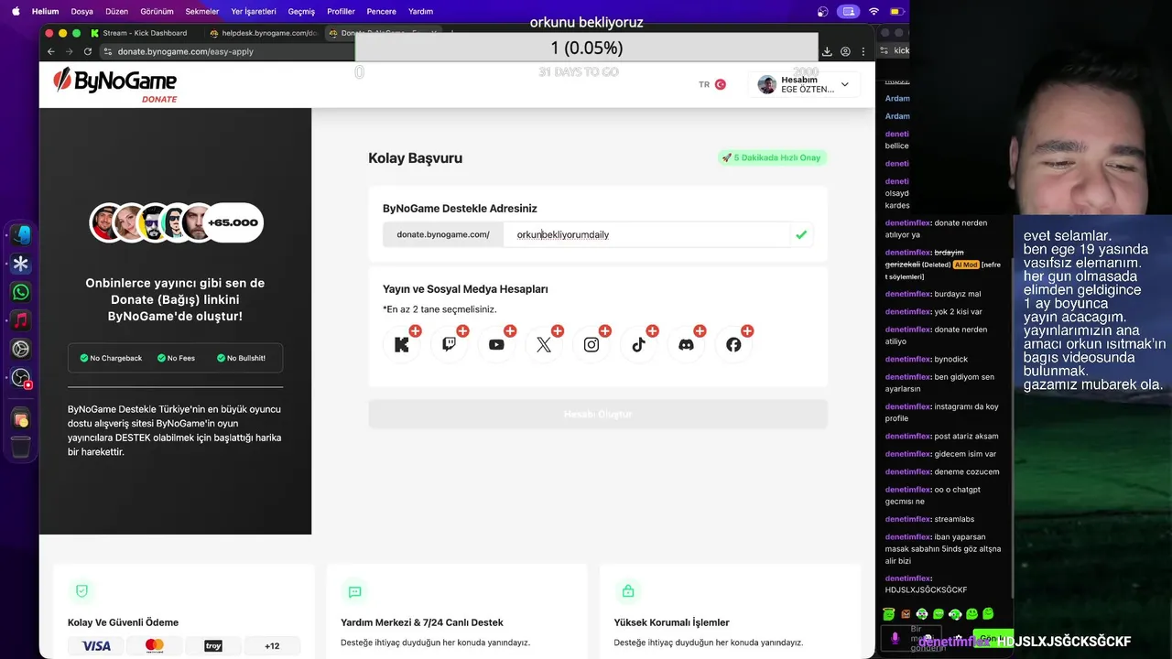The height and width of the screenshot is (659, 1172).
Task: Open chat settings gear icon
Action: pos(960,638)
